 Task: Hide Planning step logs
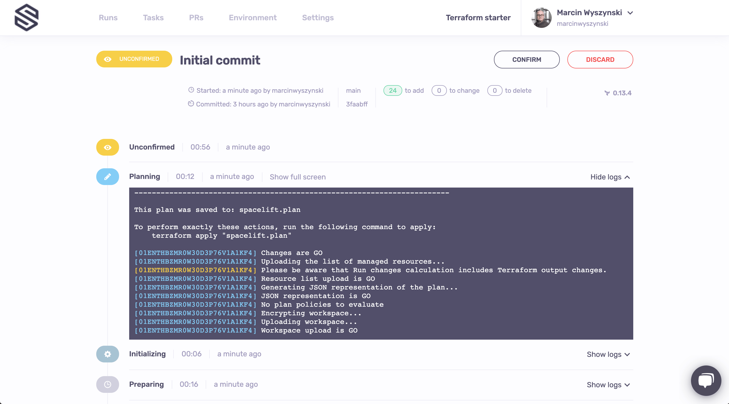click(609, 177)
